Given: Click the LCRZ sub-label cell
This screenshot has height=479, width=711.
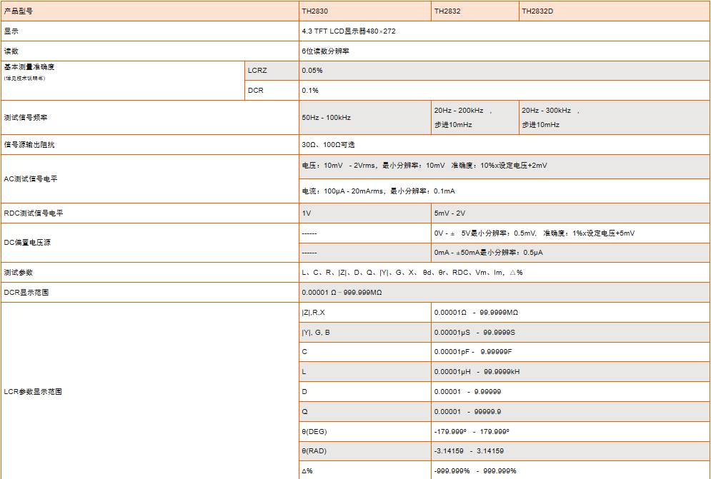Looking at the screenshot, I should pos(272,71).
